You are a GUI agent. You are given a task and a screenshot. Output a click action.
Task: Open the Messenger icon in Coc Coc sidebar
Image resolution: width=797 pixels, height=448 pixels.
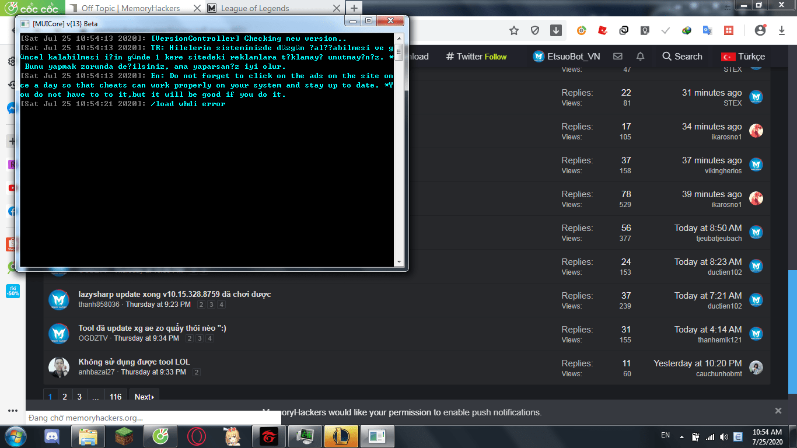pyautogui.click(x=12, y=108)
